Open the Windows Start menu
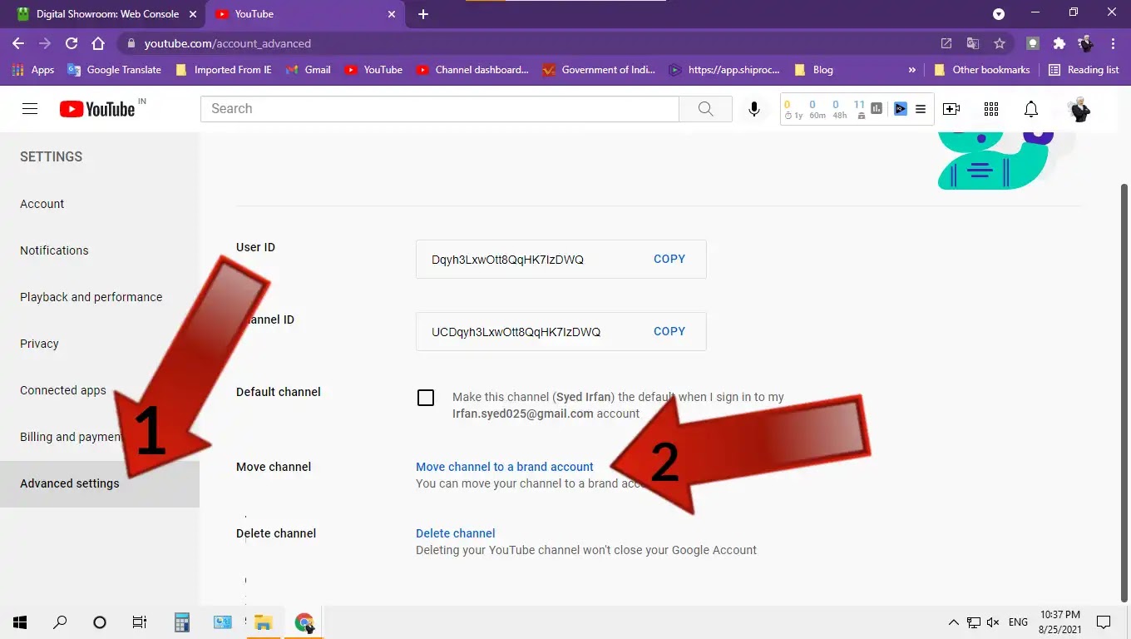 [20, 622]
